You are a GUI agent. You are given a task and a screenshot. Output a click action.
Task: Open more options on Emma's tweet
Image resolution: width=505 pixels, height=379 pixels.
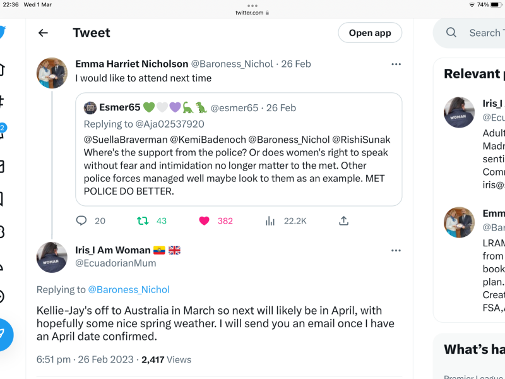pos(396,64)
